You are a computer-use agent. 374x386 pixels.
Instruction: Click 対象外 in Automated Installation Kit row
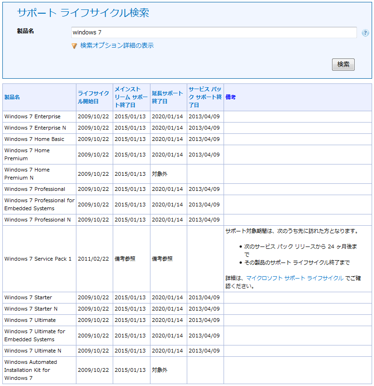coord(159,370)
